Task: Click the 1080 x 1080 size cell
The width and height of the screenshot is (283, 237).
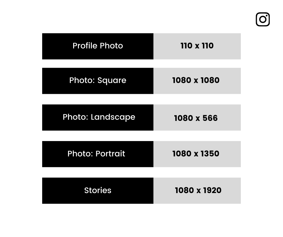Action: 197,81
